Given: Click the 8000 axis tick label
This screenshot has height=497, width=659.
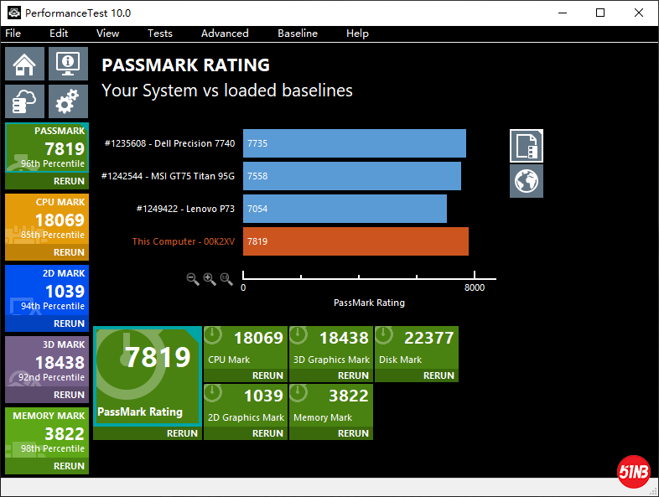Looking at the screenshot, I should coord(474,287).
